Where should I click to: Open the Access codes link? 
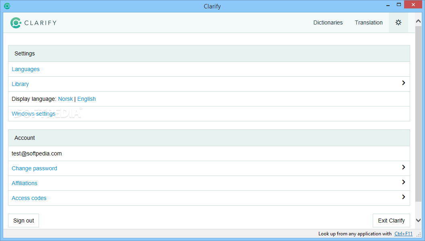29,198
